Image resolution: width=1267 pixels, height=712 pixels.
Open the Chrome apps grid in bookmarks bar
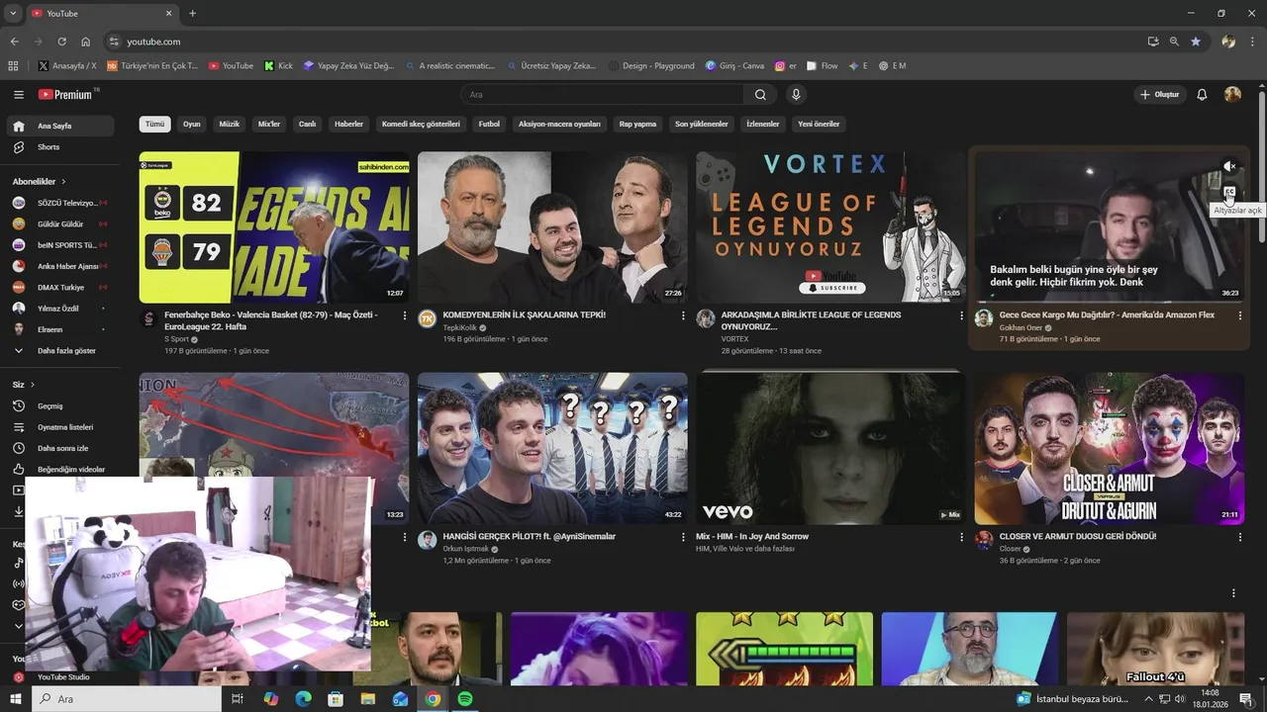point(13,66)
